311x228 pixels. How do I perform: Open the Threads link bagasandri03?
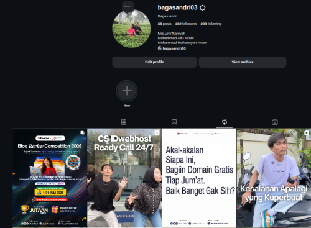click(172, 48)
